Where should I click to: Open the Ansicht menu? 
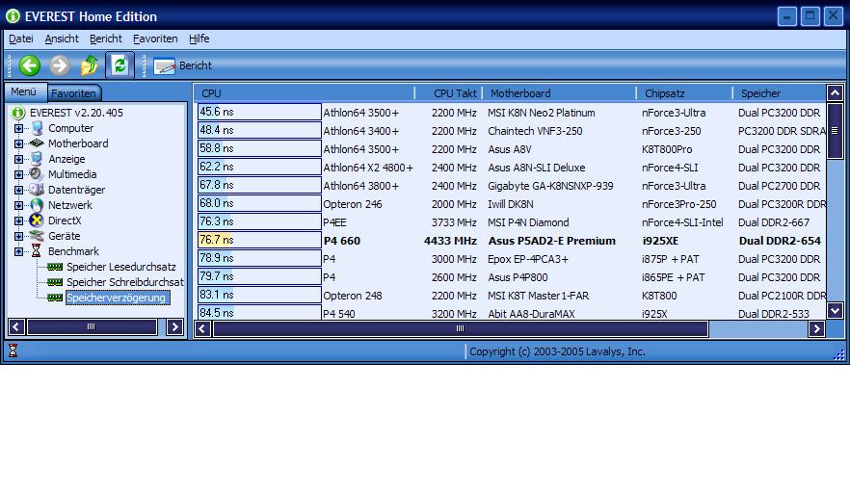point(62,39)
